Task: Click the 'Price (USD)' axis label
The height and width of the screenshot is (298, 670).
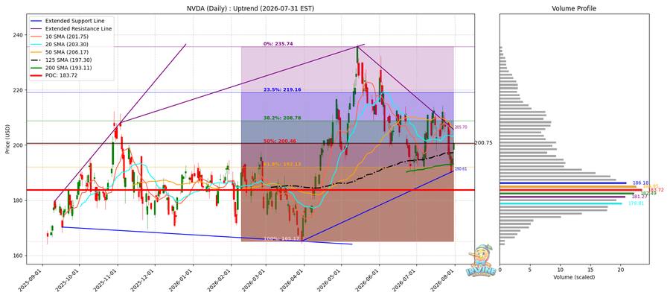Action: click(x=8, y=138)
